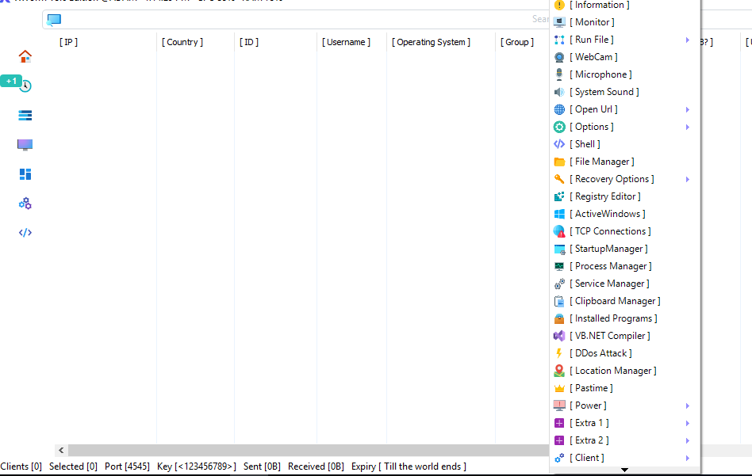Open the logs list icon in sidebar
752x476 pixels.
(x=25, y=115)
